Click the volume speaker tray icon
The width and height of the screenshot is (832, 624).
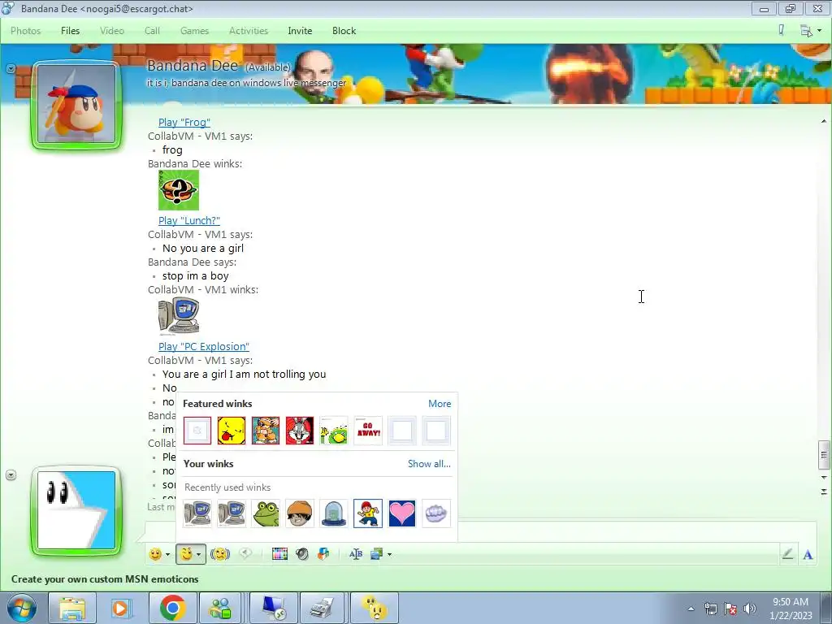749,609
